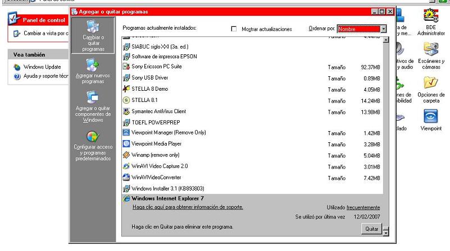Click the STELLA 8.1 icon
450x251 pixels.
click(126, 100)
